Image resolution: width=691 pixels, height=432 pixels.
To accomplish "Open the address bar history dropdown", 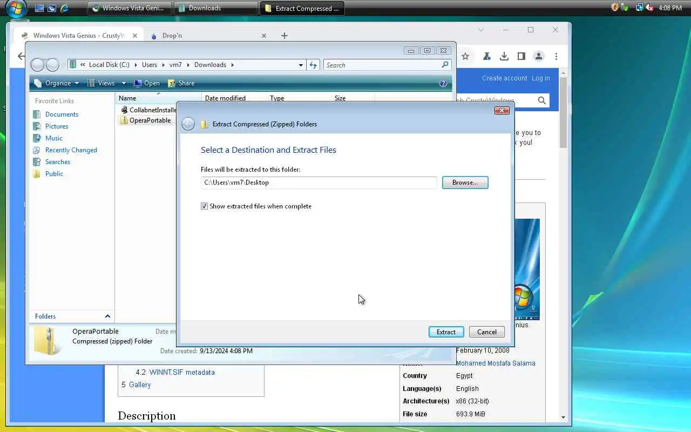I will point(301,65).
